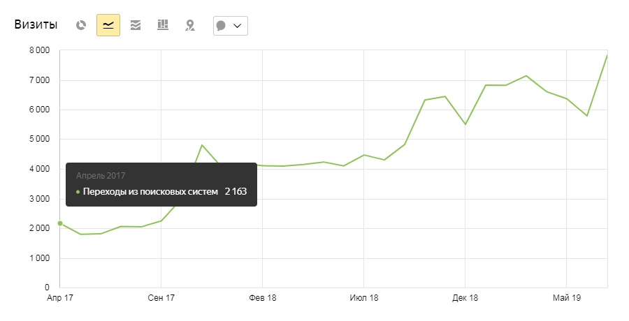This screenshot has width=629, height=321.
Task: Click the green legend dot in the tooltip
Action: coord(78,191)
